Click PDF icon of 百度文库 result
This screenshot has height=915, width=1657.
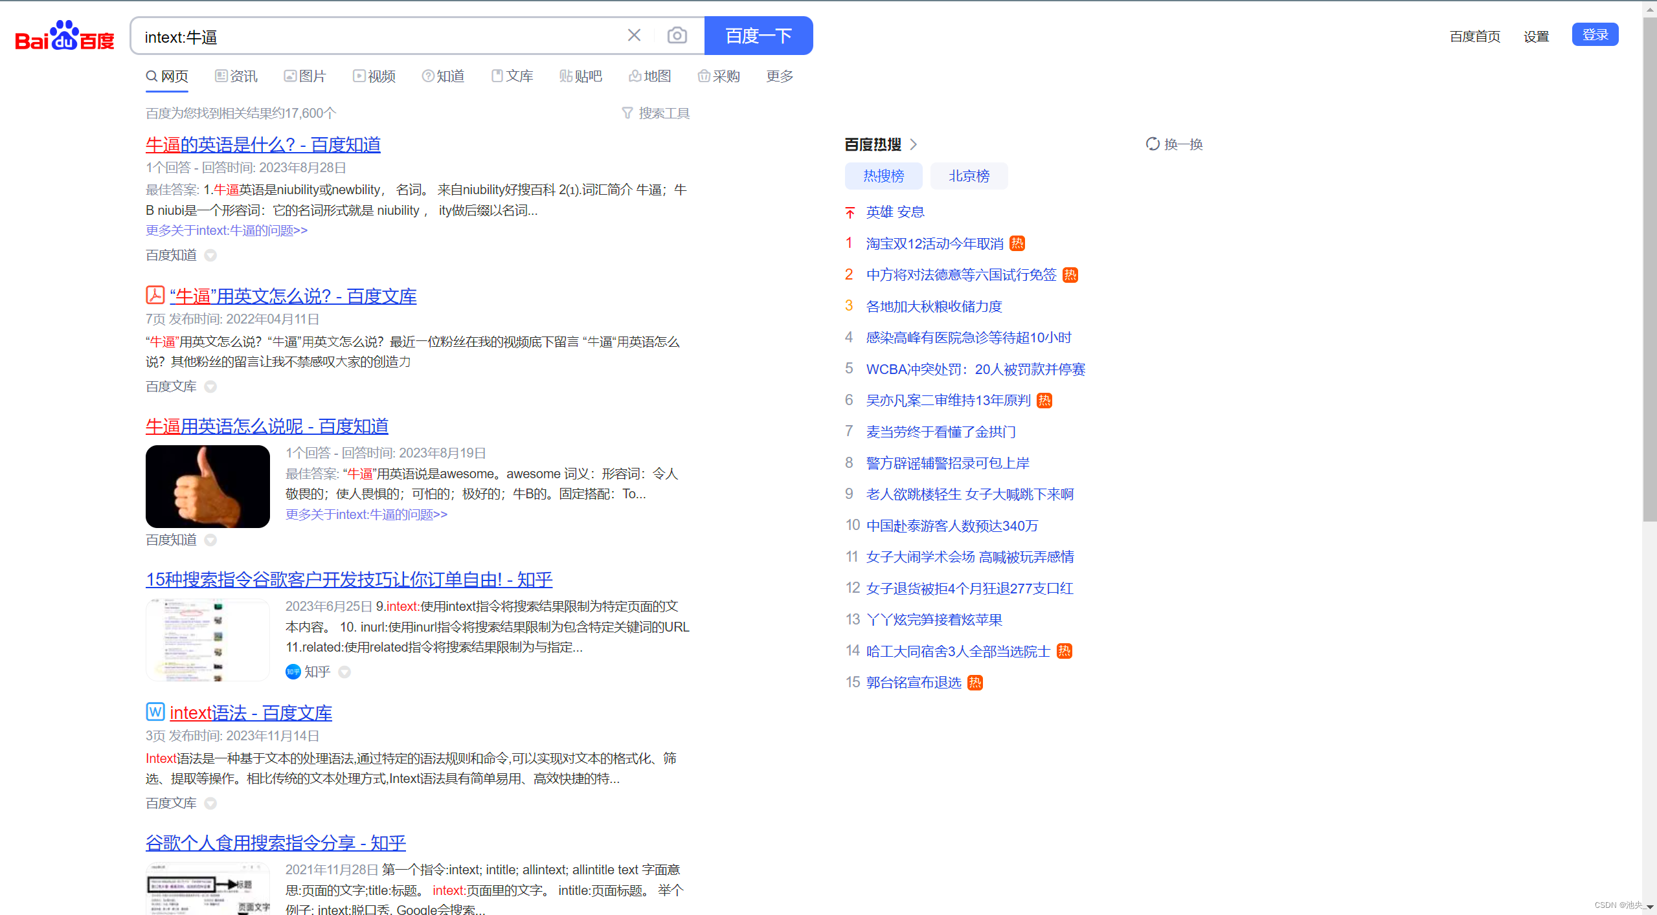point(155,295)
